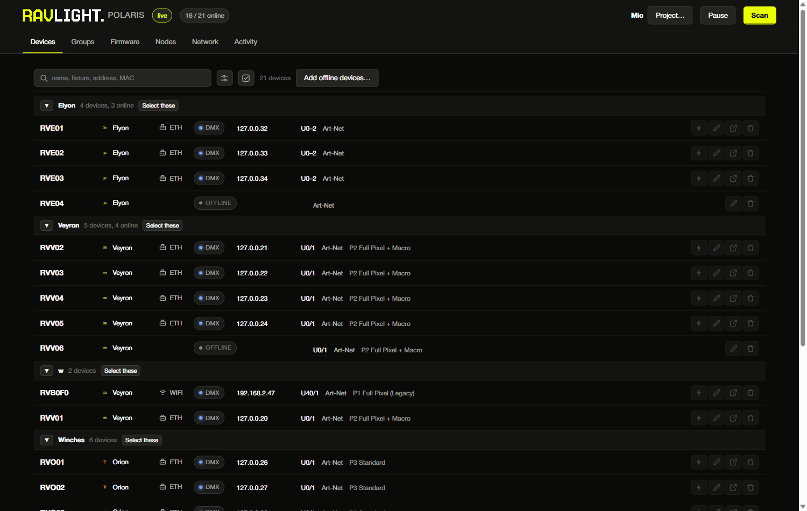Edit device RVE02 with pencil icon

coord(716,153)
